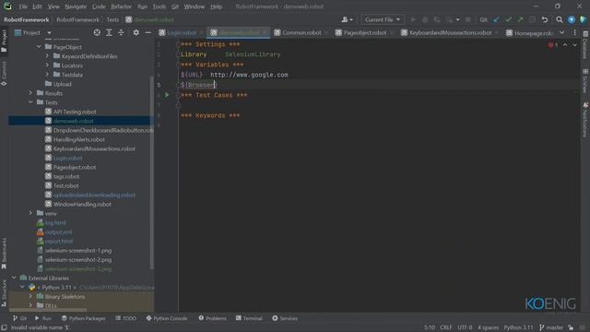Update project from Git

click(x=497, y=19)
